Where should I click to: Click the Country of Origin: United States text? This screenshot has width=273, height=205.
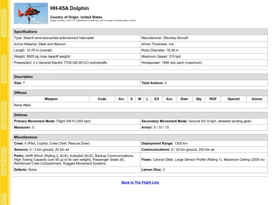(x=76, y=17)
